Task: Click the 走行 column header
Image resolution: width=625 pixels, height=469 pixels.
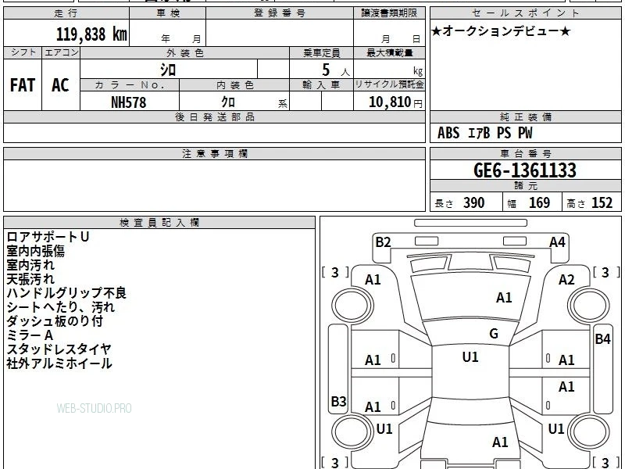Action: (x=66, y=13)
